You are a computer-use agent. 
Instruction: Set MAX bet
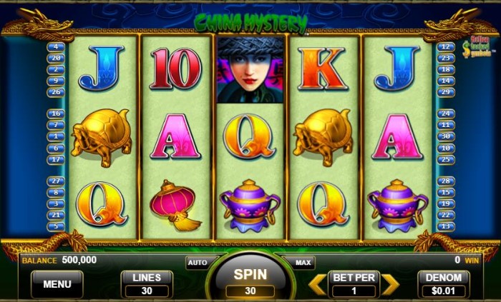pyautogui.click(x=303, y=263)
